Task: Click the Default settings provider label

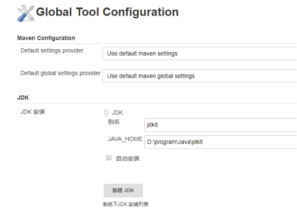Action: pos(52,50)
